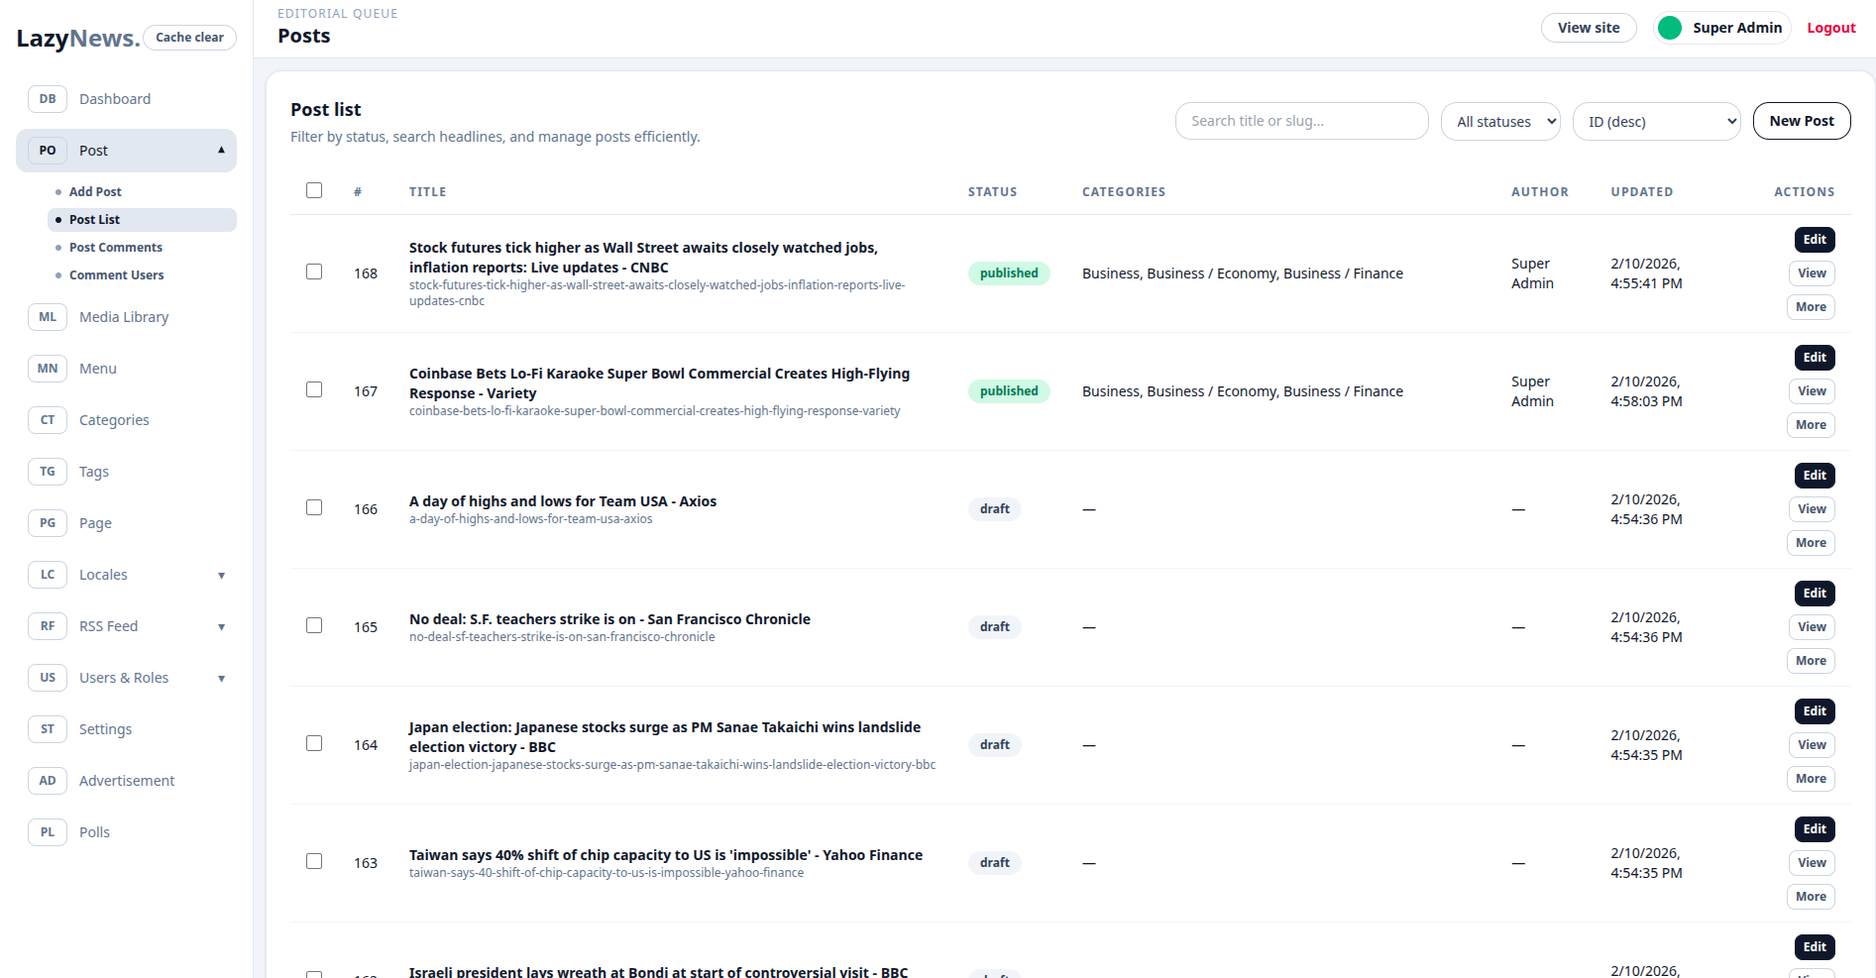The height and width of the screenshot is (978, 1876).
Task: Open Settings via the ST icon
Action: point(48,729)
